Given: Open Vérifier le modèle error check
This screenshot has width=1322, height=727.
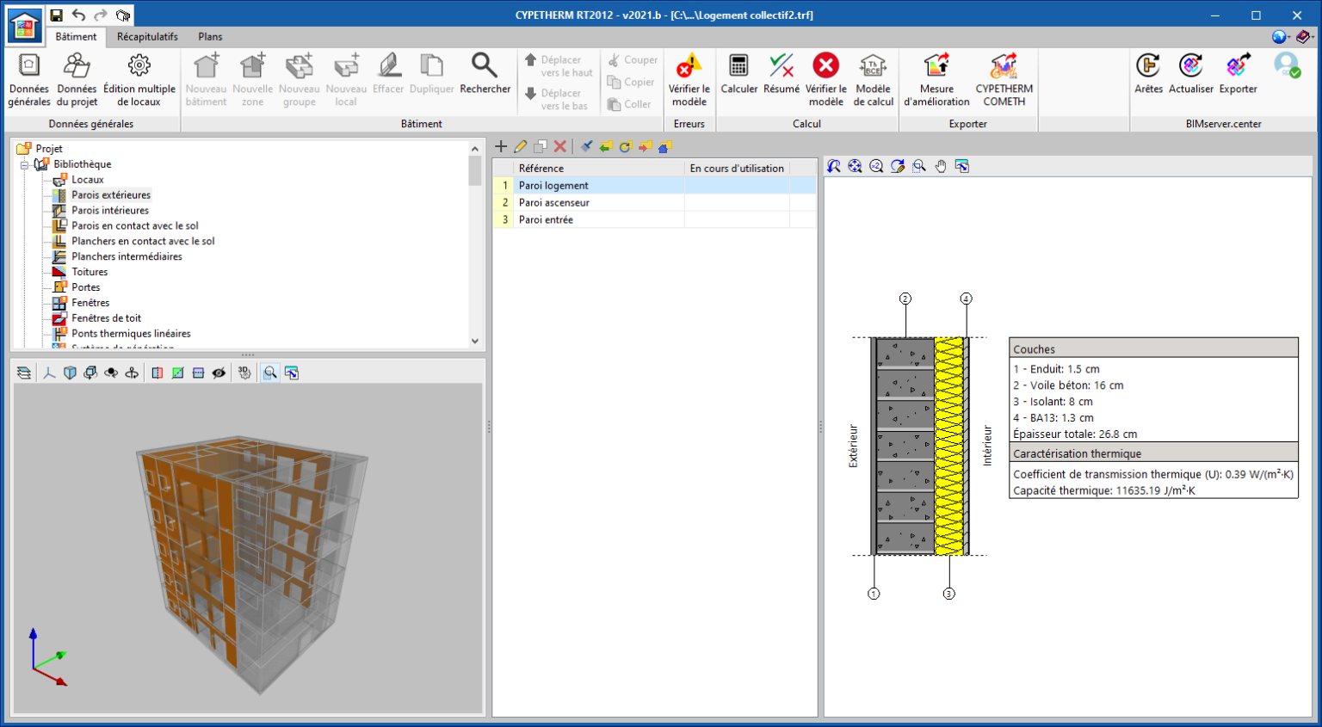Looking at the screenshot, I should pyautogui.click(x=689, y=79).
